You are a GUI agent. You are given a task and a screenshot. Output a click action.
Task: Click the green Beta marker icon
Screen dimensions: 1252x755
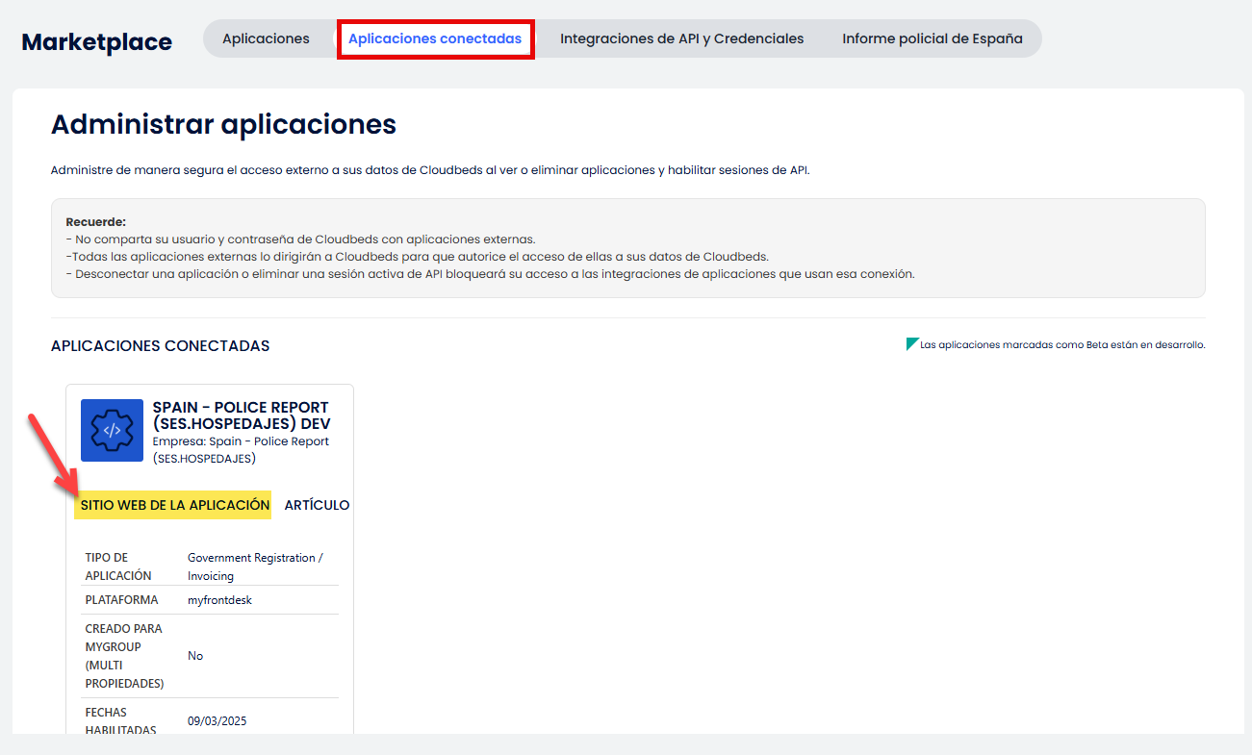(912, 343)
